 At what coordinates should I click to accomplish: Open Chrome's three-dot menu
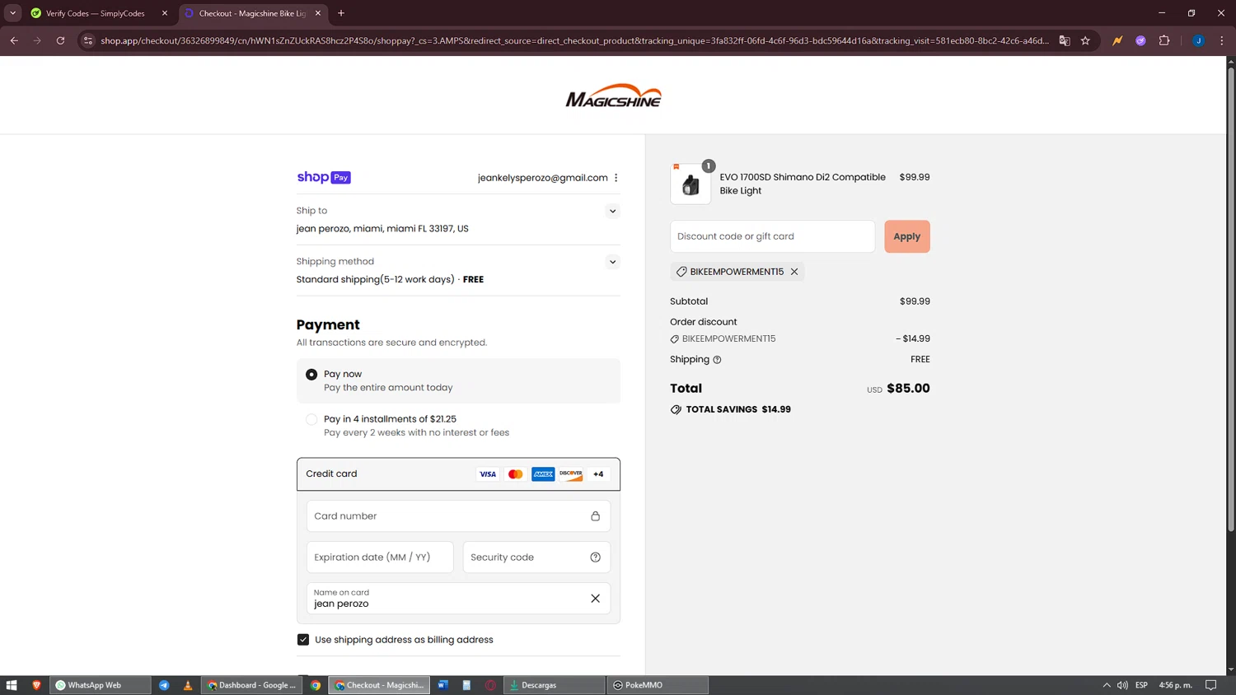(x=1222, y=40)
